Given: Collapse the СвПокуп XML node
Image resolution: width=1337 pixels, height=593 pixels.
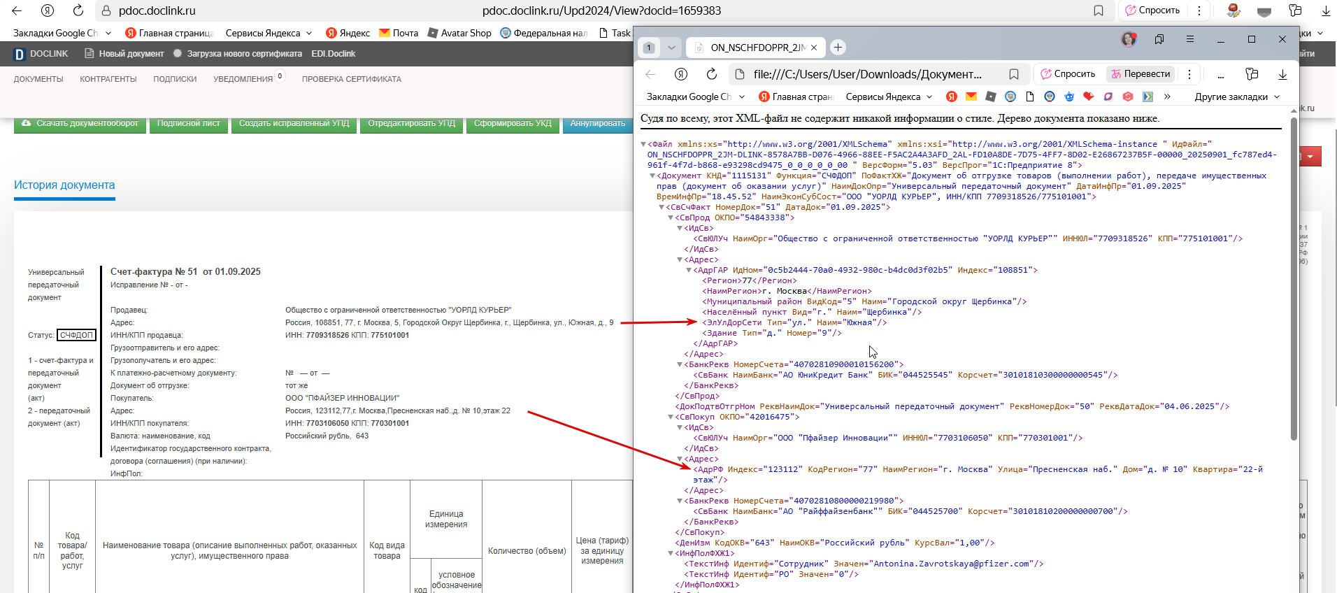Looking at the screenshot, I should [671, 417].
